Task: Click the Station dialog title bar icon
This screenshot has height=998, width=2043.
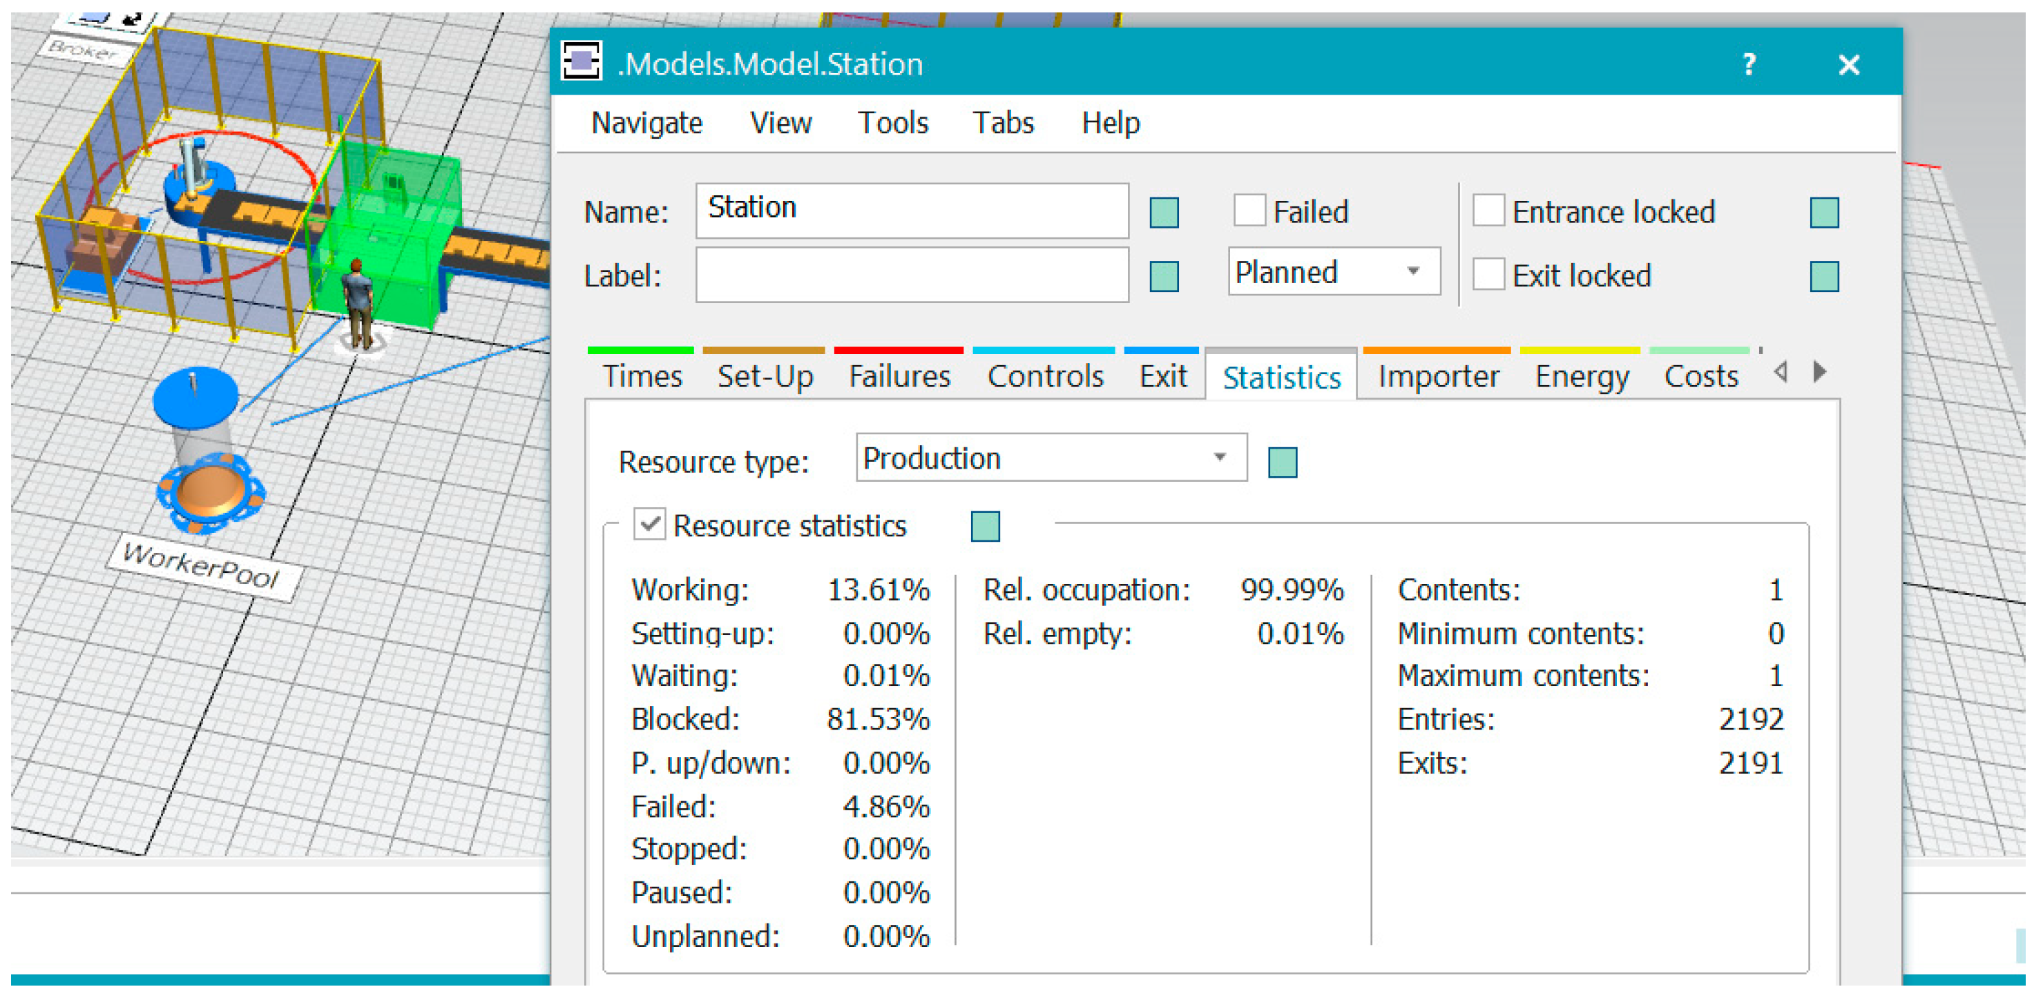Action: tap(582, 62)
